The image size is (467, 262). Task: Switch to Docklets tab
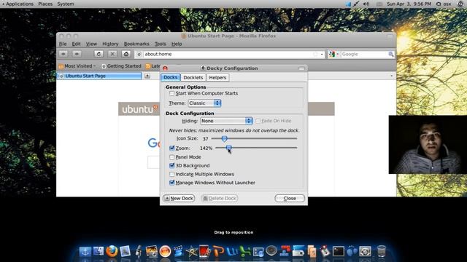point(193,77)
